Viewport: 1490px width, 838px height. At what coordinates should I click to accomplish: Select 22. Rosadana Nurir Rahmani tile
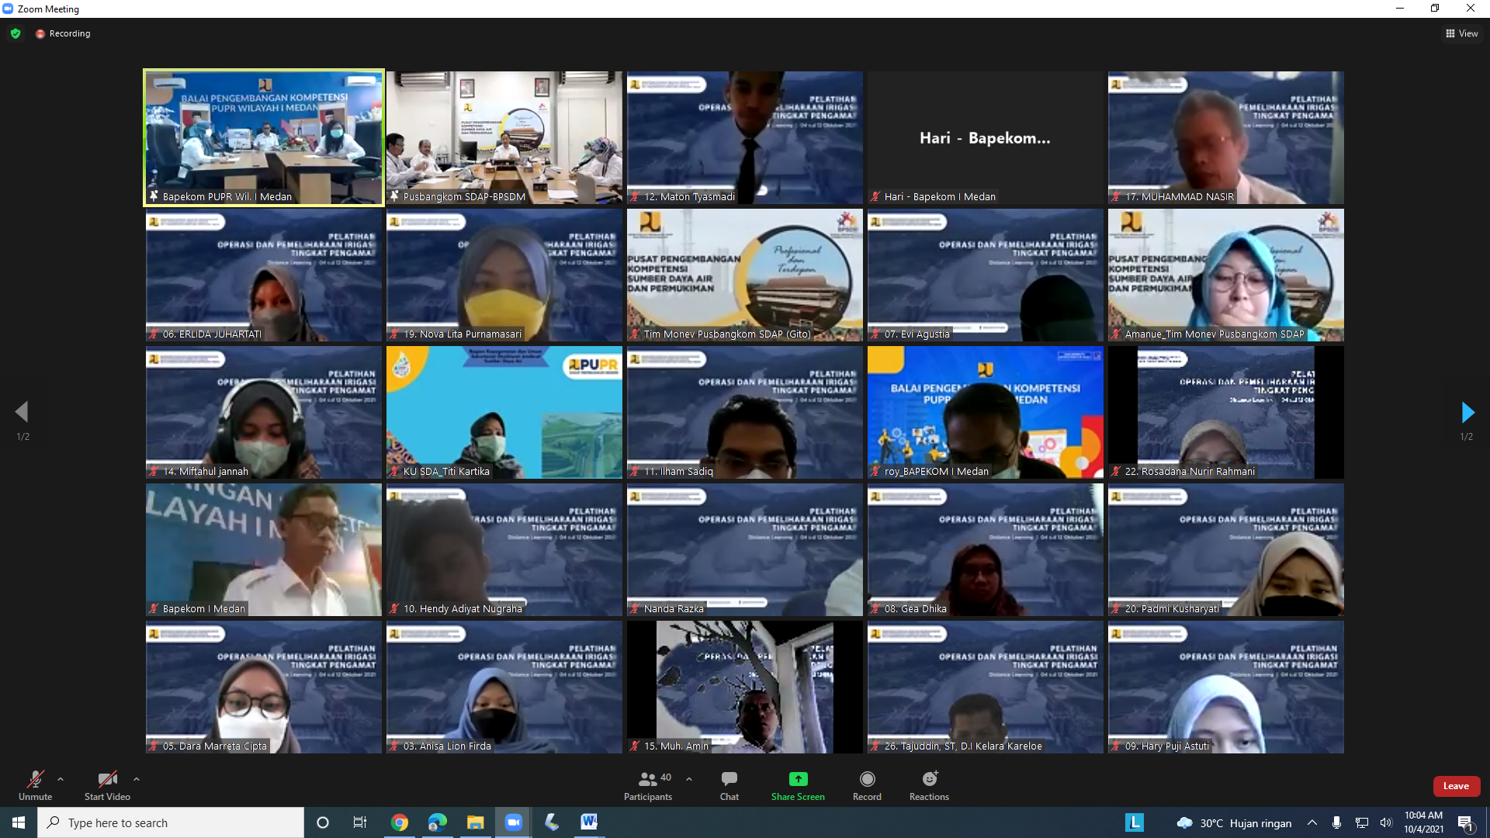pyautogui.click(x=1226, y=412)
